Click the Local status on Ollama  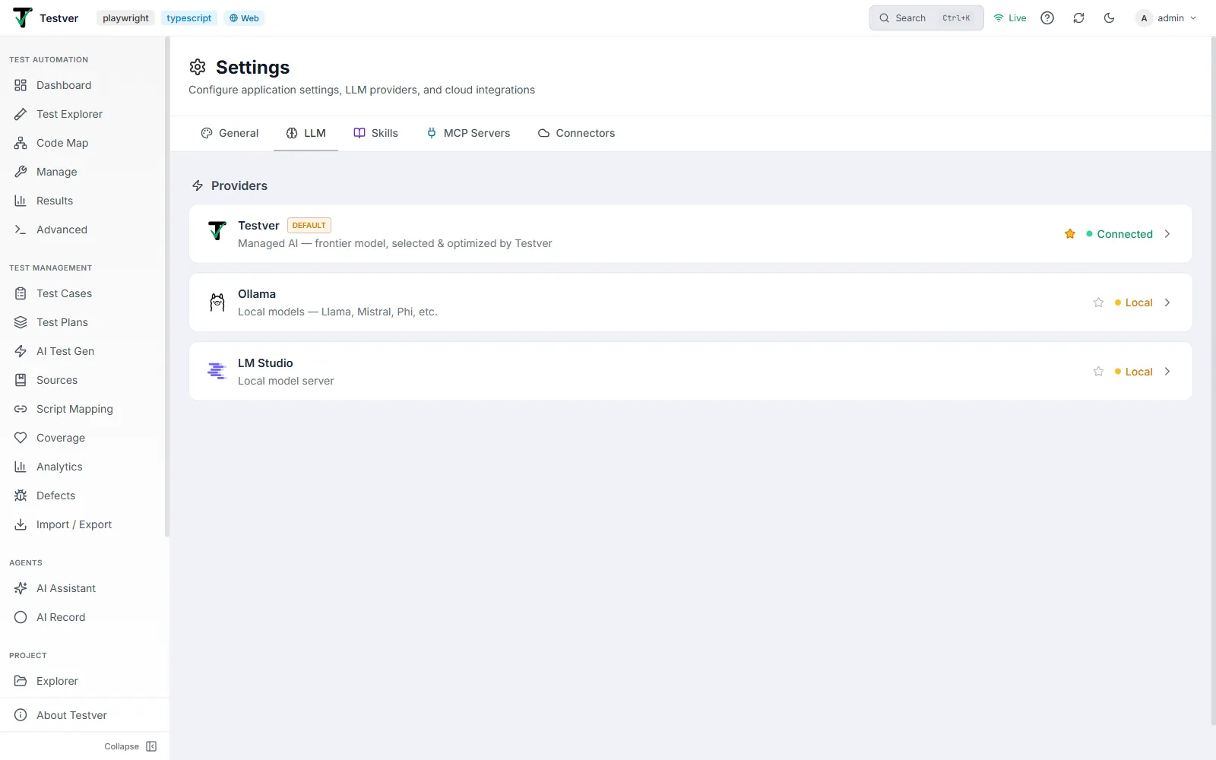(1134, 302)
